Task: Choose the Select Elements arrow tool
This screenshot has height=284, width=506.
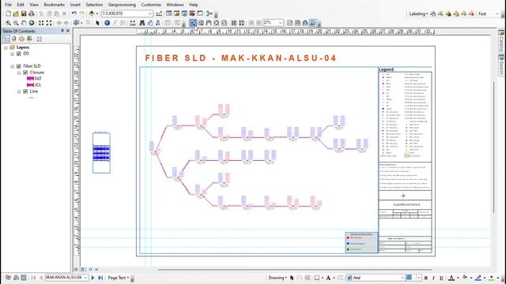Action: coord(98,23)
